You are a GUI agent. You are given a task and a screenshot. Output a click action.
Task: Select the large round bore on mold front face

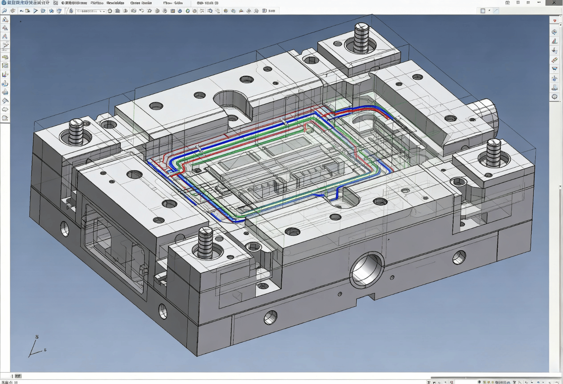click(x=367, y=270)
